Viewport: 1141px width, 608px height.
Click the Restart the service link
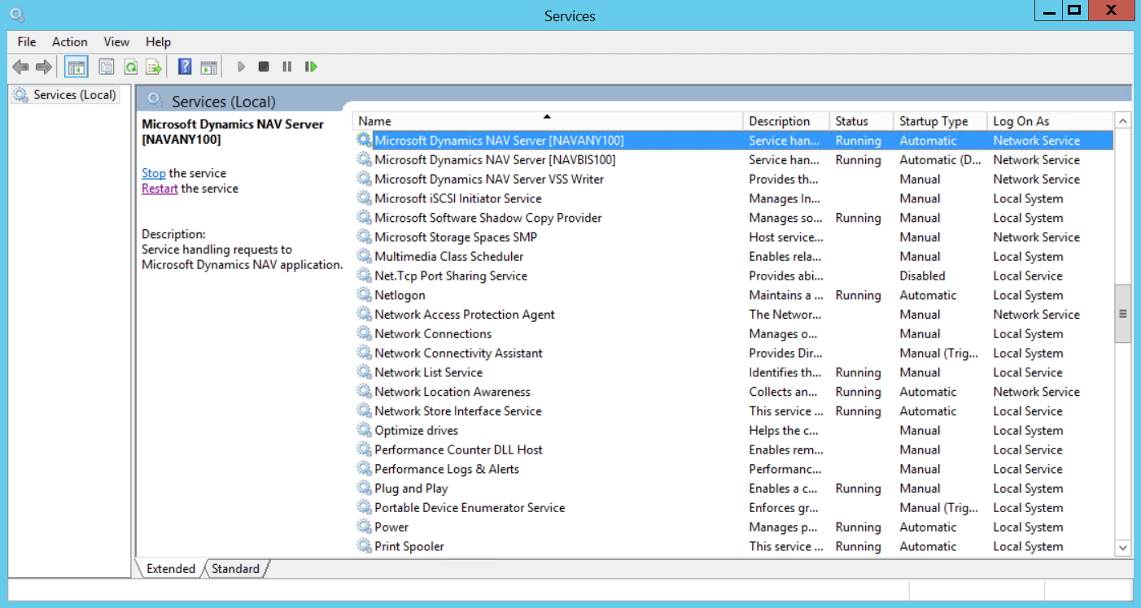pos(160,189)
